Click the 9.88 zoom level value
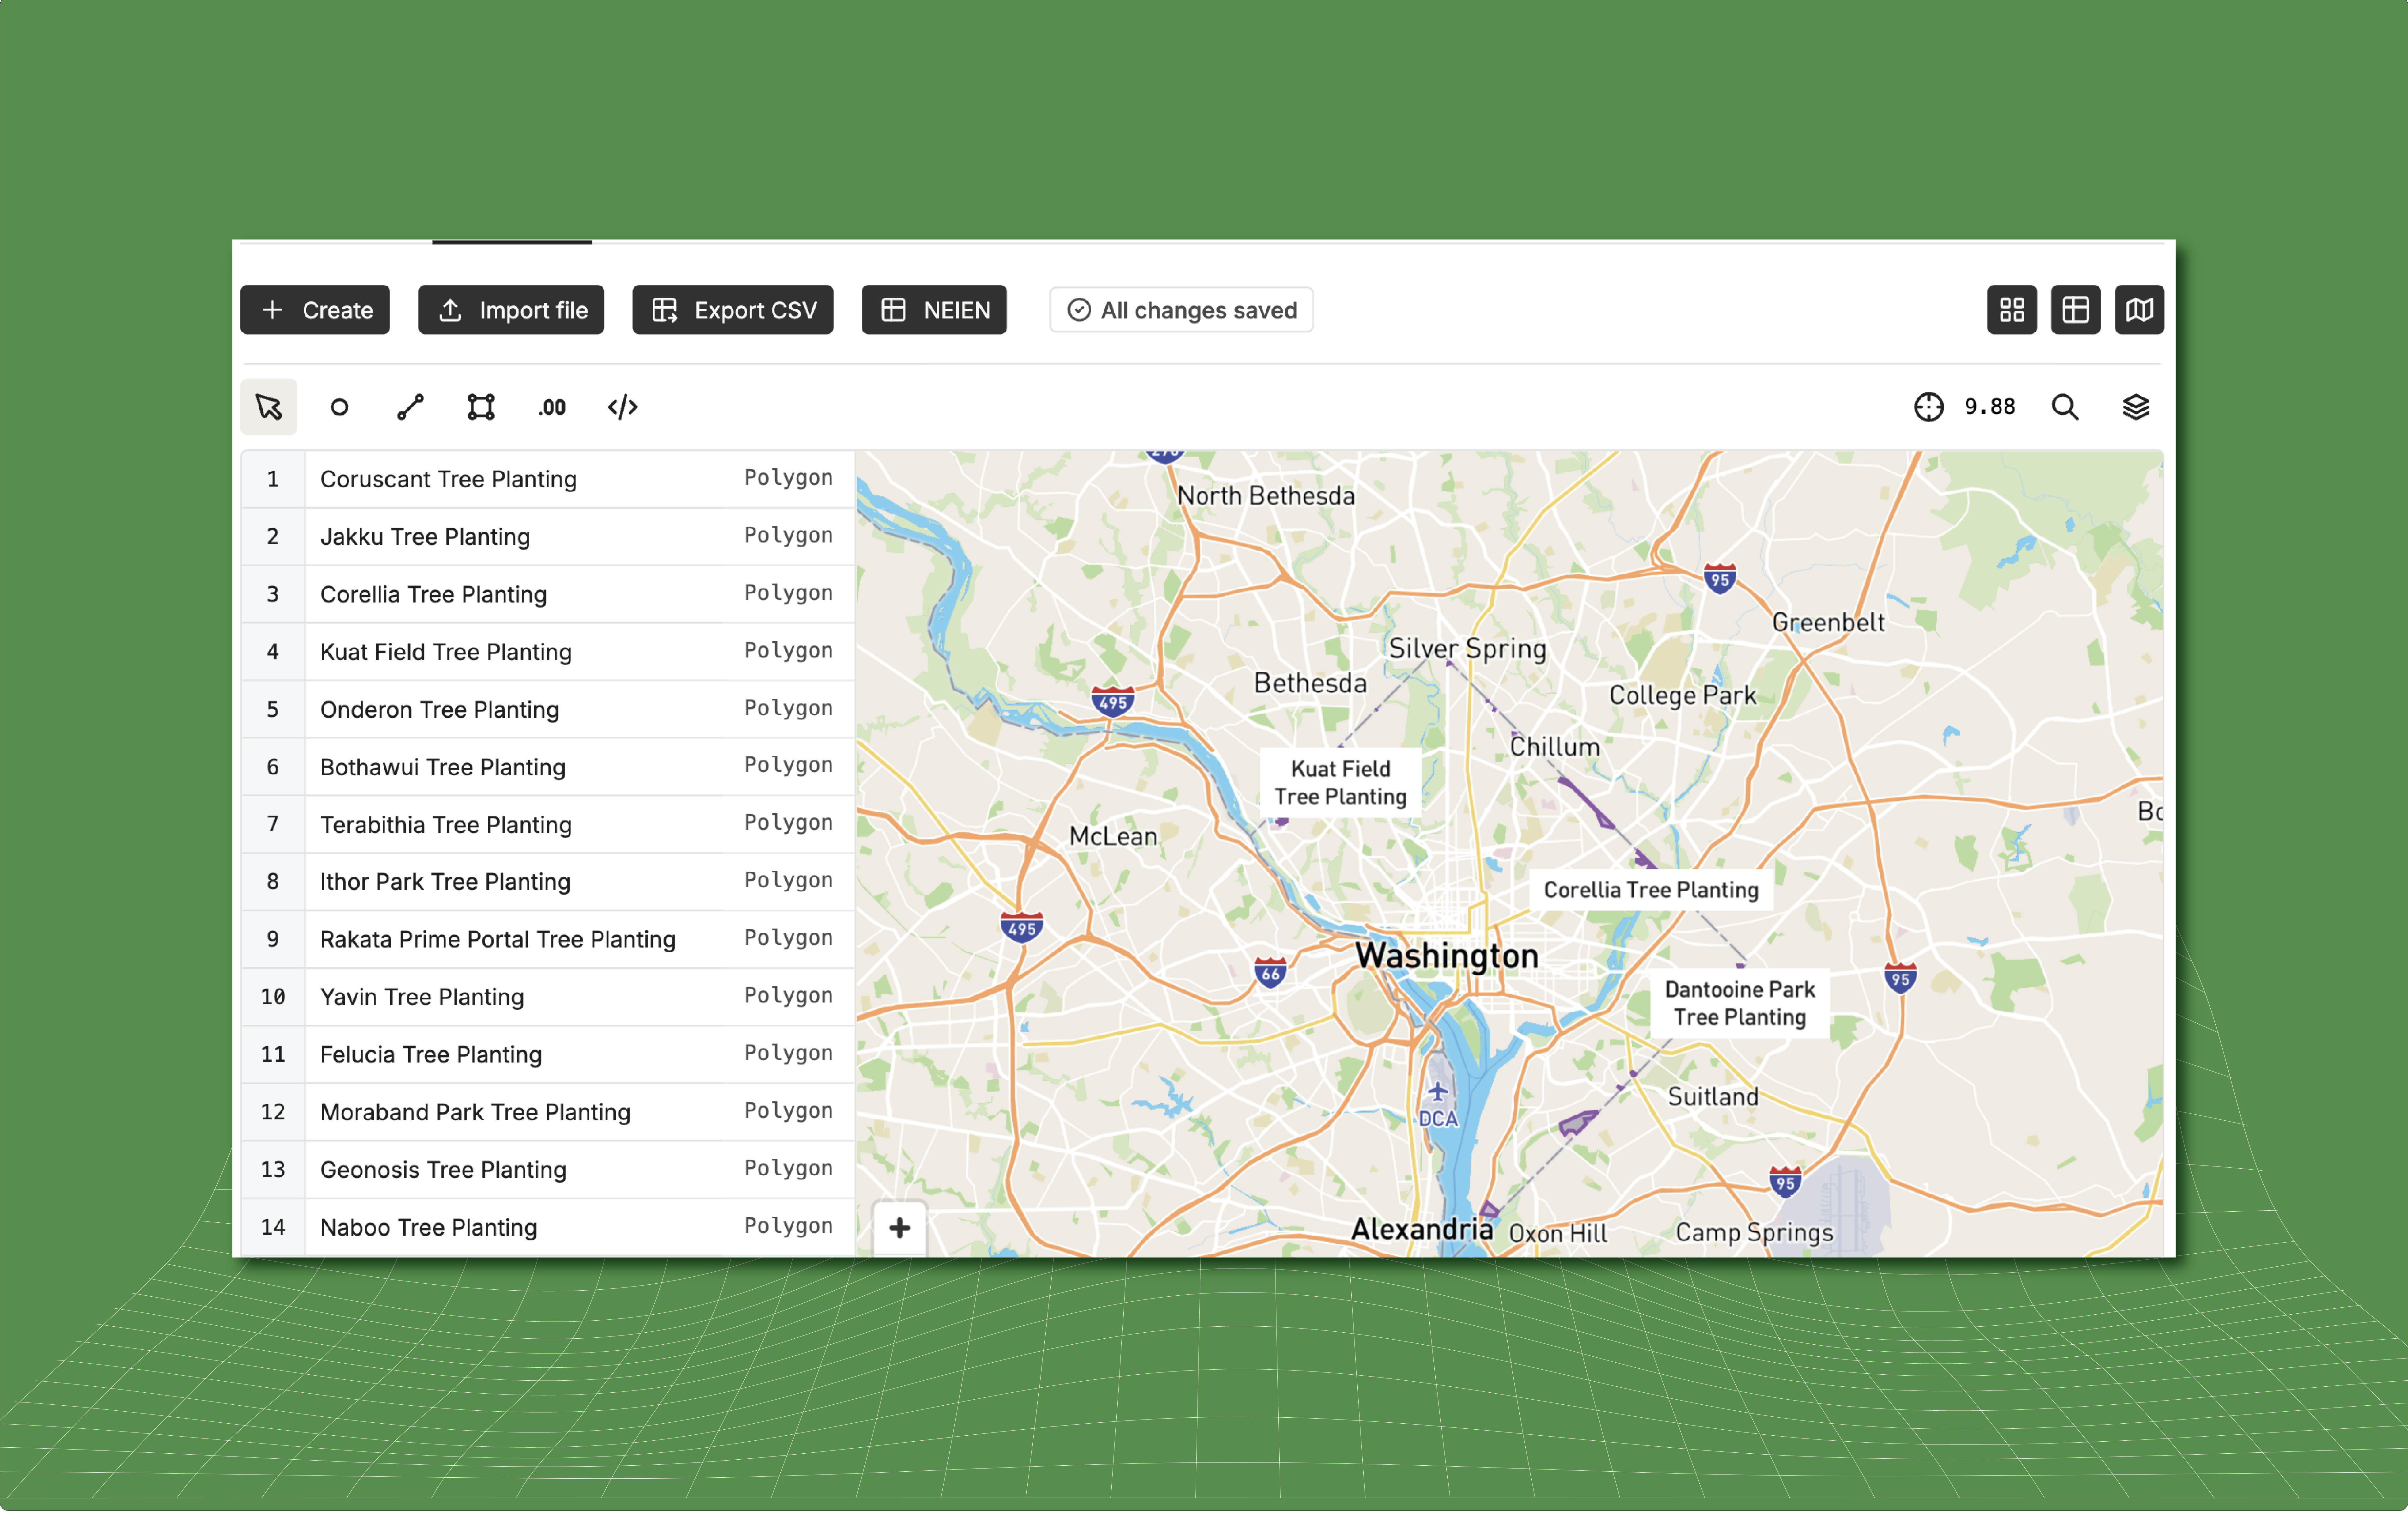Screen dimensions: 2408x1514 pyautogui.click(x=1990, y=407)
